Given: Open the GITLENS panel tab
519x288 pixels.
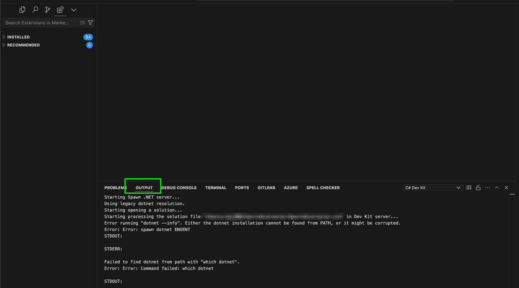Looking at the screenshot, I should point(266,188).
